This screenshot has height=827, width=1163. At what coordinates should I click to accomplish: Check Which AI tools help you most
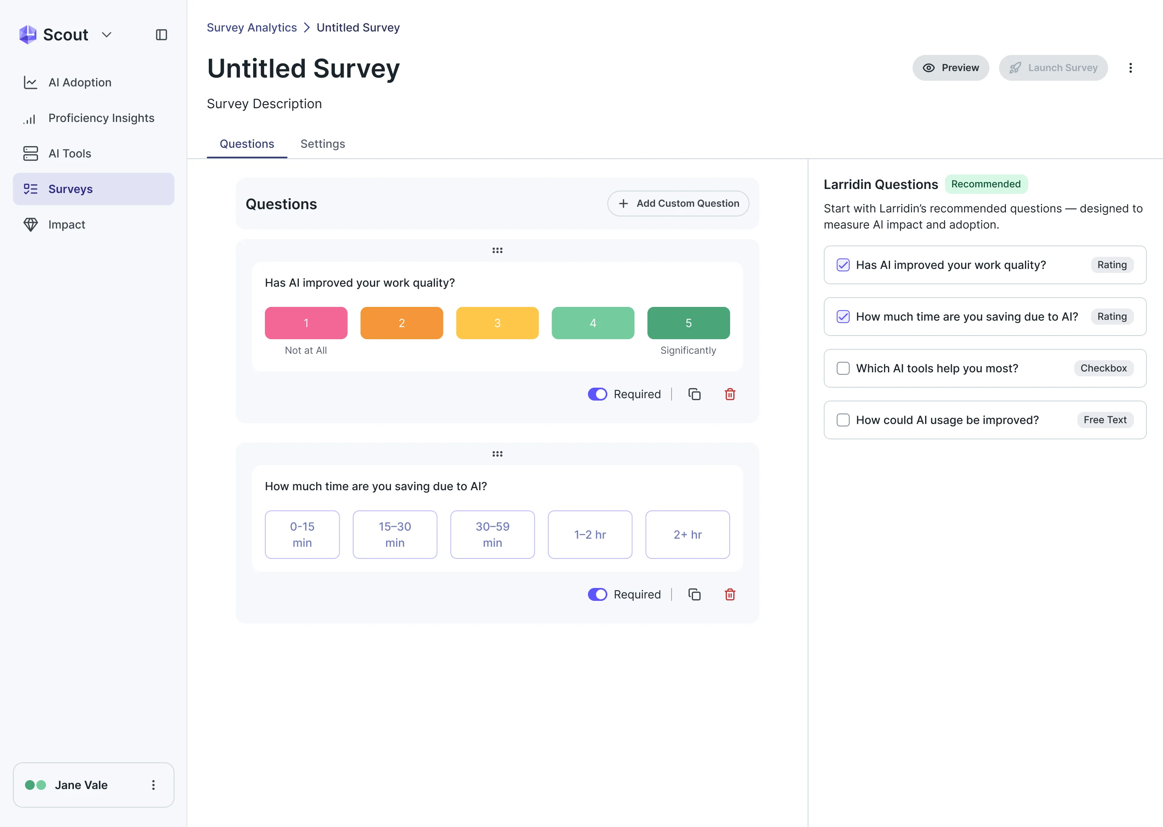coord(843,368)
